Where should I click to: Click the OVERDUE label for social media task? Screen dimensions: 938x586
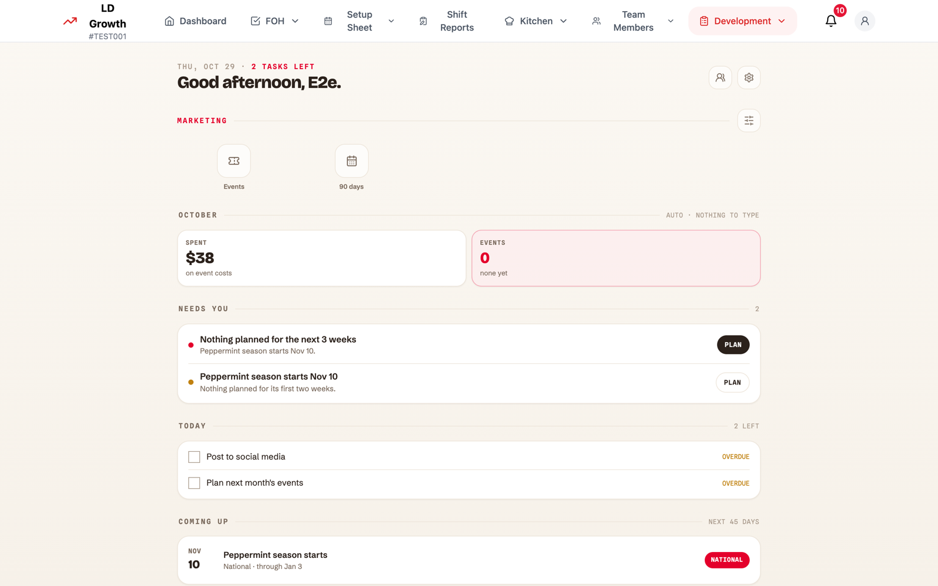(x=736, y=457)
